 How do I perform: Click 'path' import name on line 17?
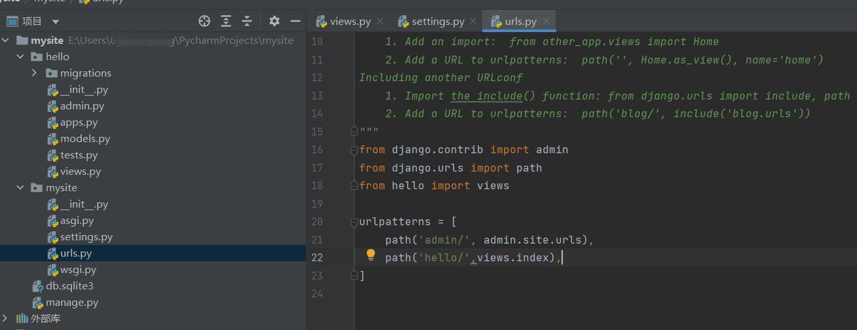(529, 168)
